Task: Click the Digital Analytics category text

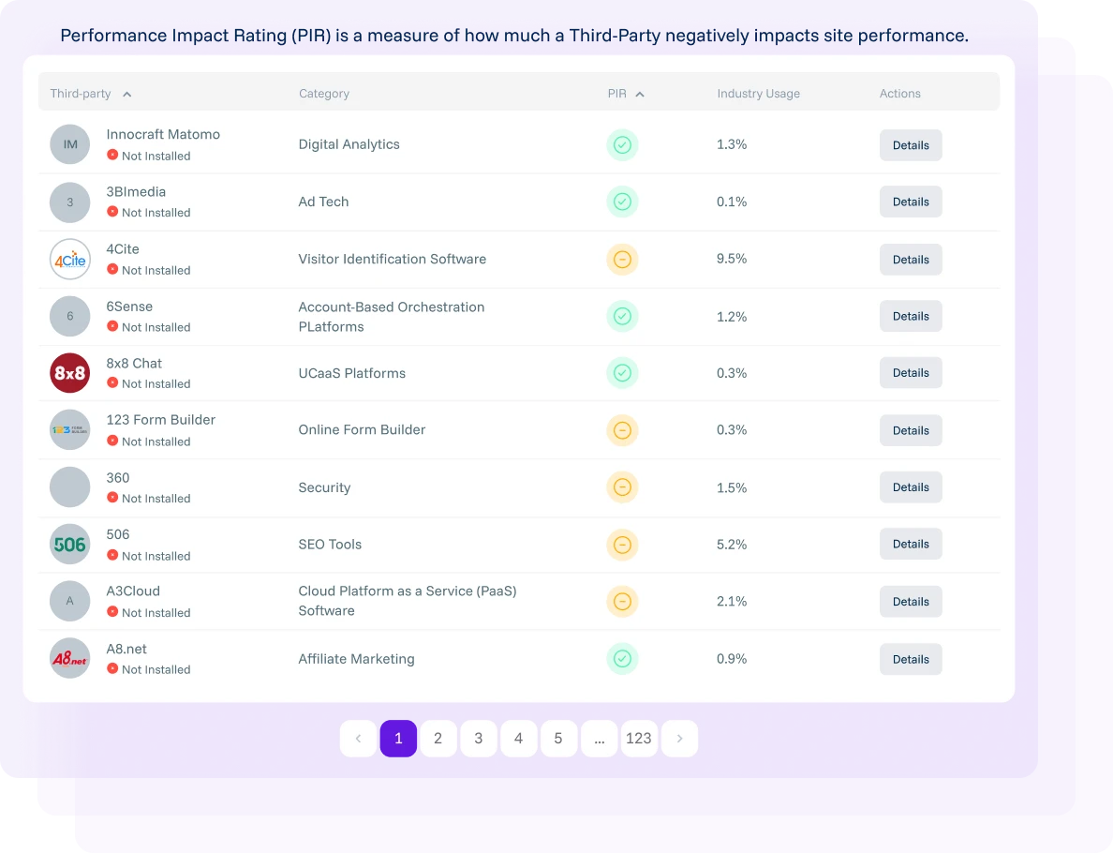Action: click(349, 144)
